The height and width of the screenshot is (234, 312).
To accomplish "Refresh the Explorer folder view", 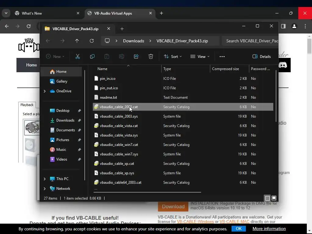I will click(x=92, y=41).
